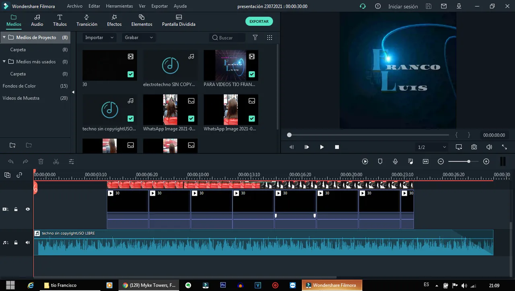This screenshot has width=515, height=291.
Task: Take a snapshot with the camera icon
Action: [x=474, y=147]
